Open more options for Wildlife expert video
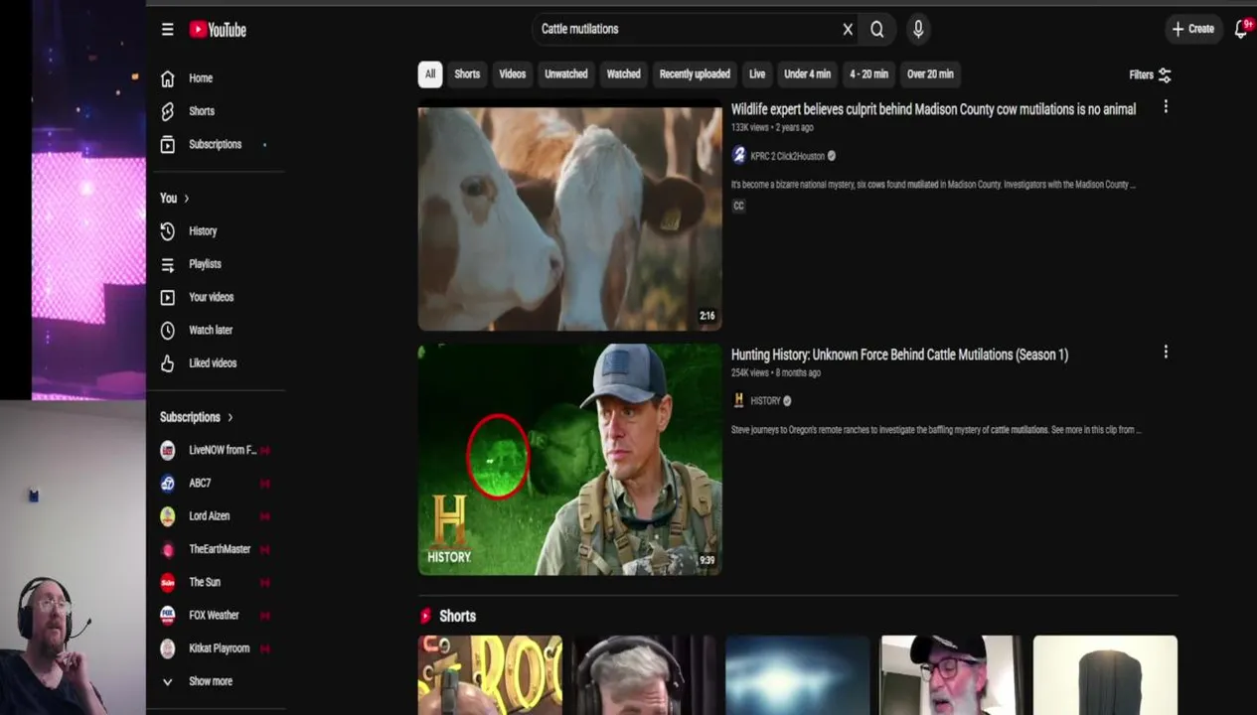Screen dimensions: 1257x715 (1166, 106)
